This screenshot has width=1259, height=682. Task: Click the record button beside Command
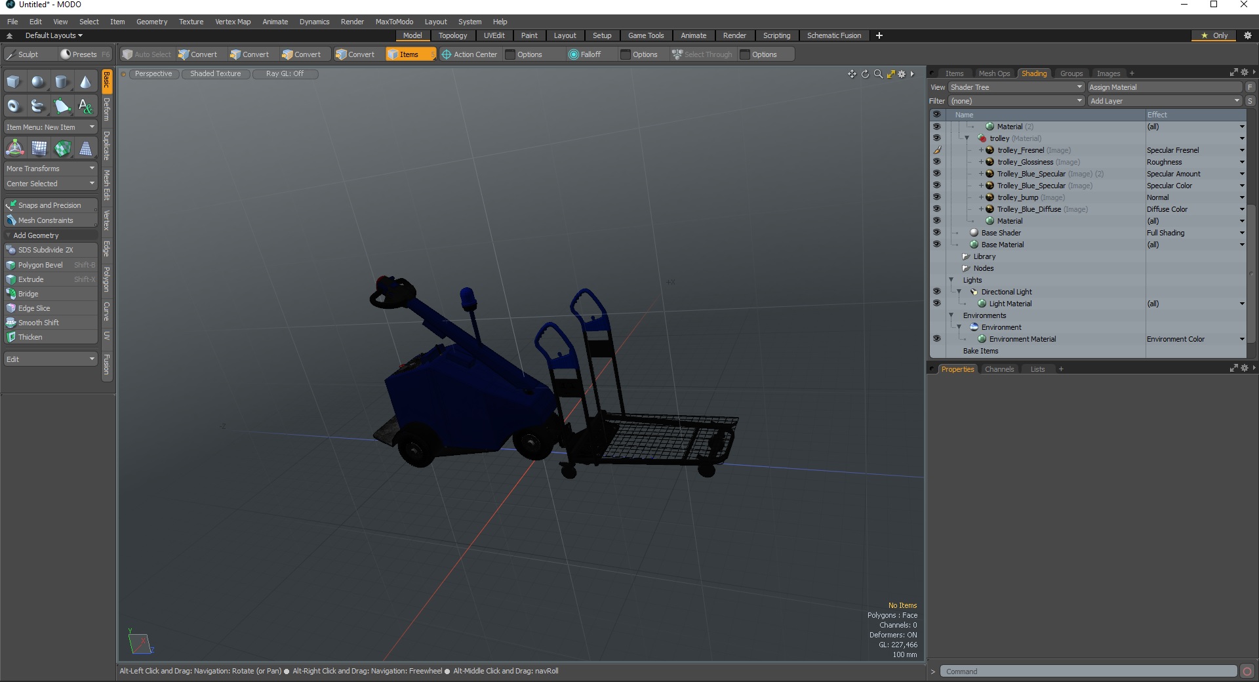(1247, 671)
